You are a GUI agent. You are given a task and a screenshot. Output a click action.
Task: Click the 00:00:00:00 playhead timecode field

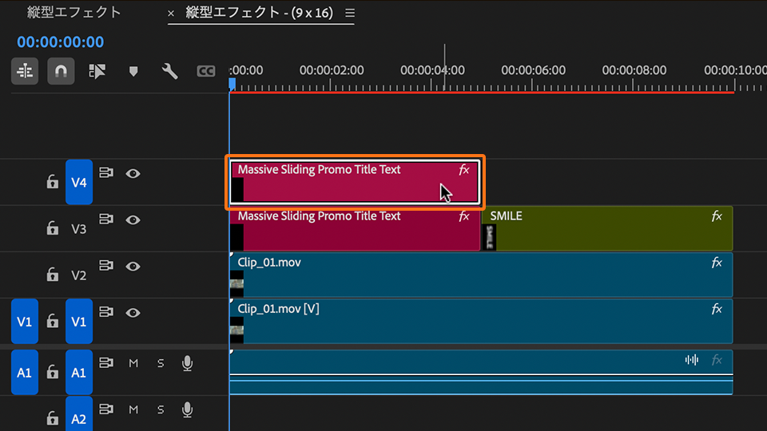pyautogui.click(x=60, y=42)
